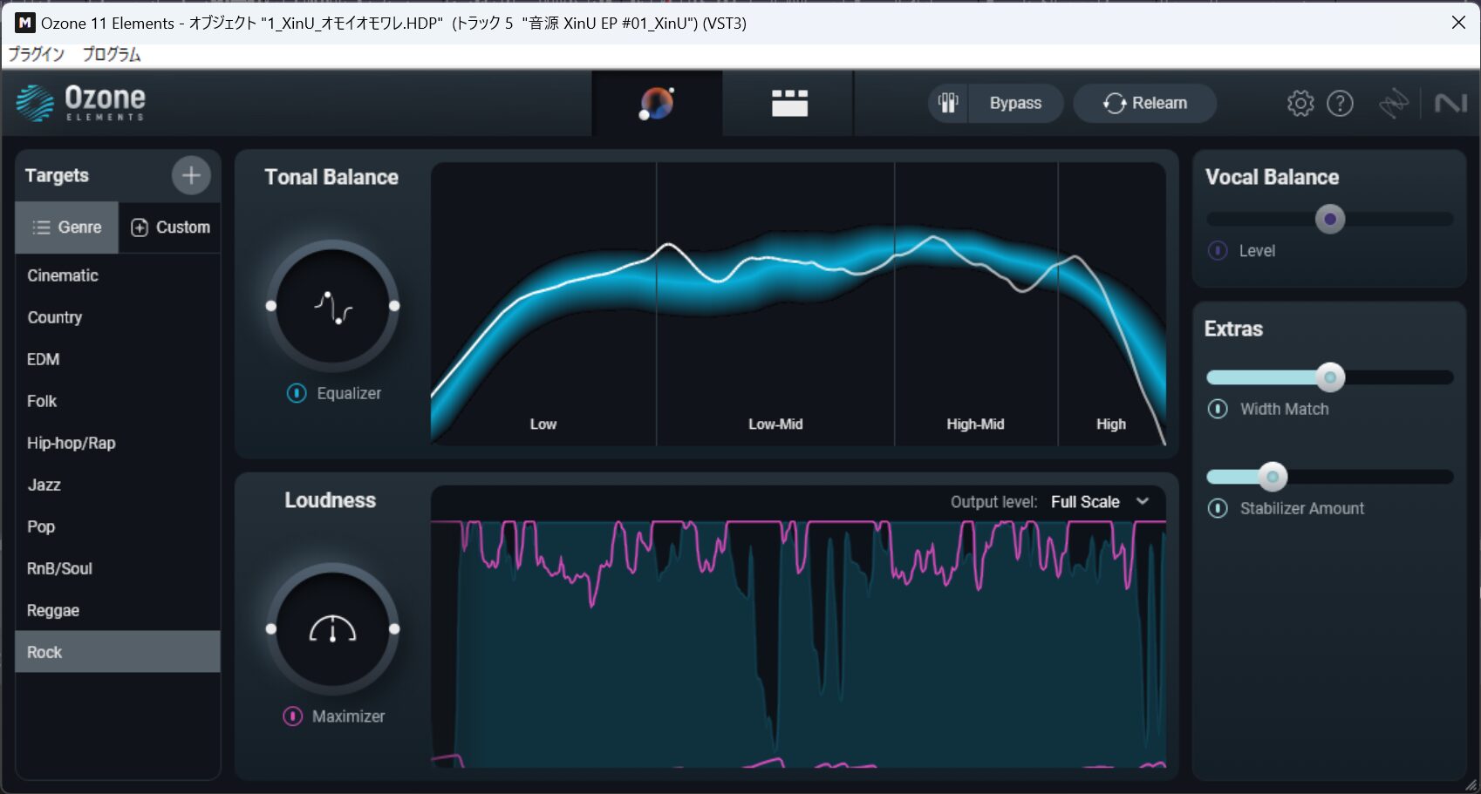1481x794 pixels.
Task: Open the Output level Full Scale dropdown
Action: (x=1100, y=502)
